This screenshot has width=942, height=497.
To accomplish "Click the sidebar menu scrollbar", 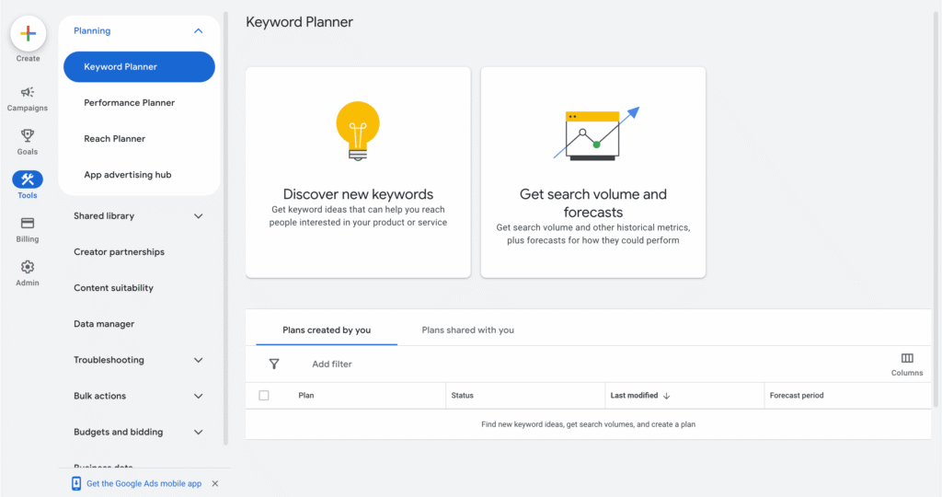I will click(226, 228).
